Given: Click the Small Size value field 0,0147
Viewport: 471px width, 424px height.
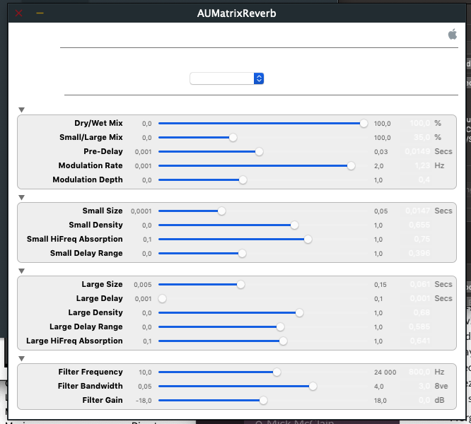Looking at the screenshot, I should click(x=417, y=211).
